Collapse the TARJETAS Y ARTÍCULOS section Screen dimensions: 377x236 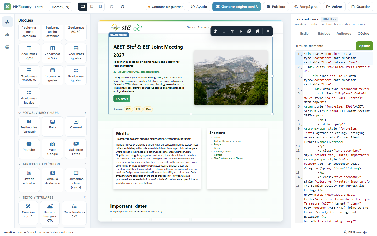tap(20, 164)
